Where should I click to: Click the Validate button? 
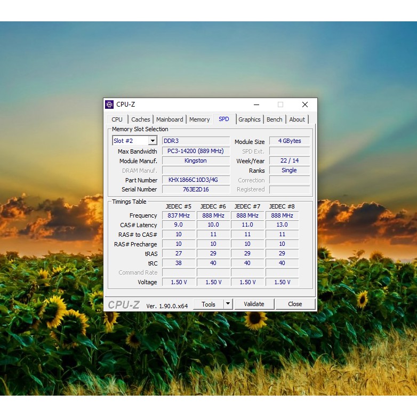(x=254, y=304)
